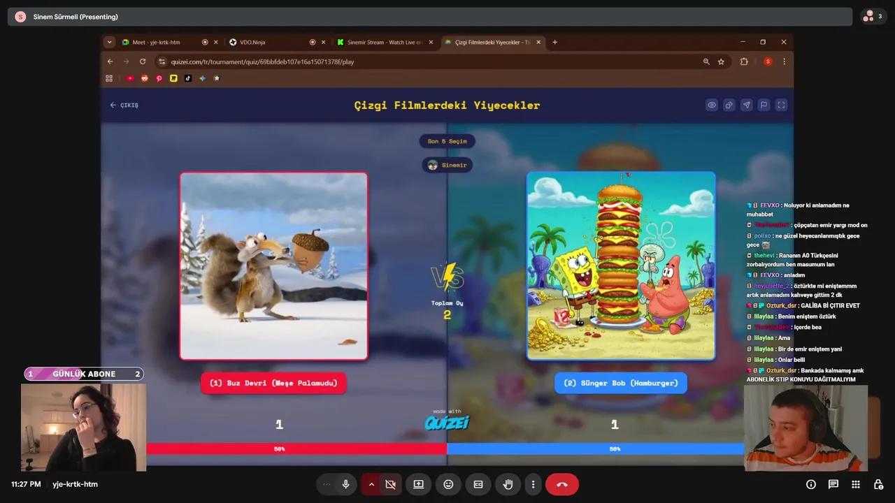Open Chrome three-dot menu
This screenshot has height=503, width=895.
point(784,61)
